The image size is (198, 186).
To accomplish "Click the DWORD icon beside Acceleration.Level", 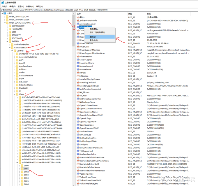I will point(78,24).
